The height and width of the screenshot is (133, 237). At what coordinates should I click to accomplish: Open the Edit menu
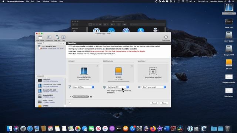pos(33,1)
